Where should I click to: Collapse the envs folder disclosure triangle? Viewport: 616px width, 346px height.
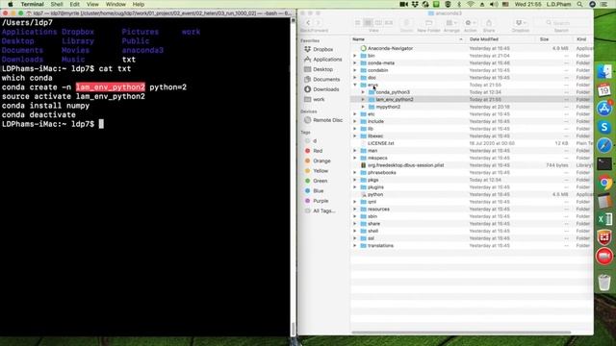click(355, 85)
